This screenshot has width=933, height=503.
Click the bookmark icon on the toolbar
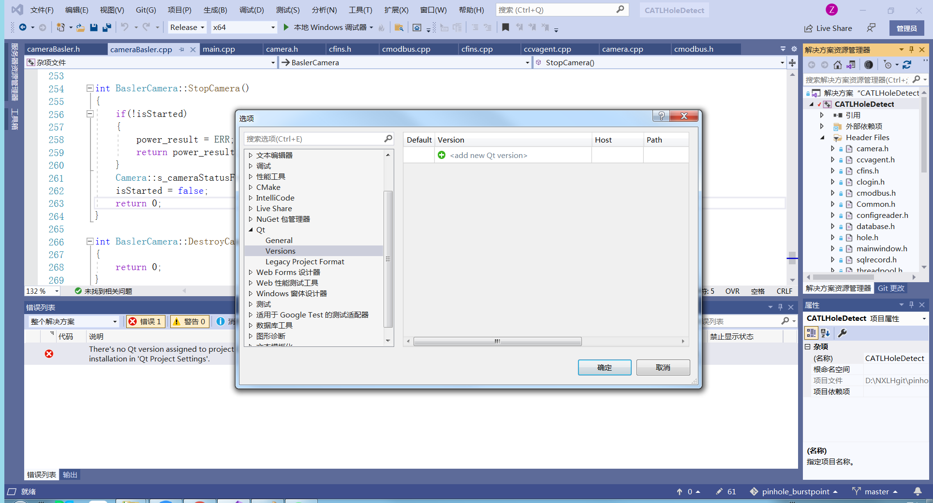pyautogui.click(x=505, y=27)
